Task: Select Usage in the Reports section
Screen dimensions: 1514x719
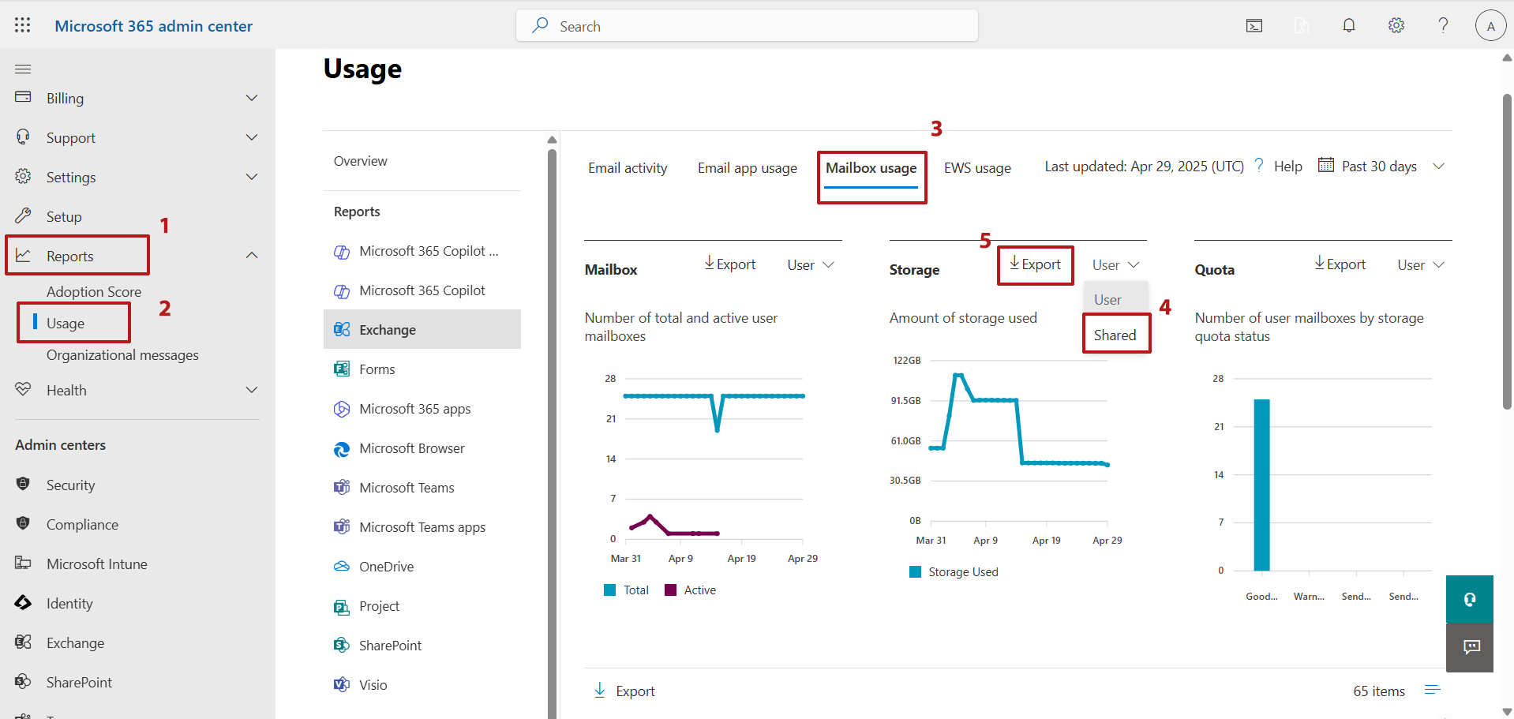Action: (x=66, y=324)
